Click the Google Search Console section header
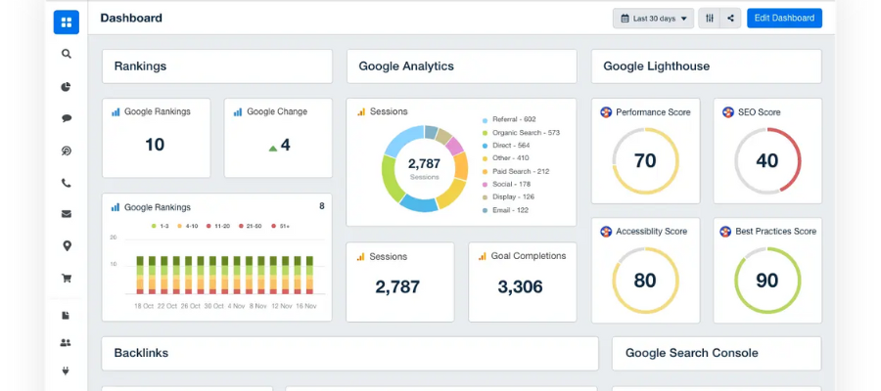Screen dimensions: 881x391 pyautogui.click(x=717, y=354)
